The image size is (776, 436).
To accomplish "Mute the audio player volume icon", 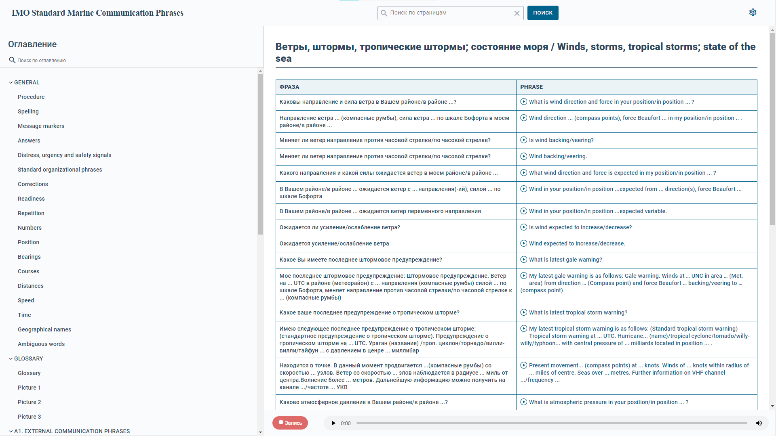I will pyautogui.click(x=759, y=423).
